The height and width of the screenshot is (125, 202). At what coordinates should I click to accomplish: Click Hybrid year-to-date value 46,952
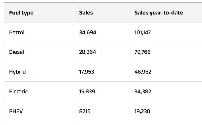143,72
